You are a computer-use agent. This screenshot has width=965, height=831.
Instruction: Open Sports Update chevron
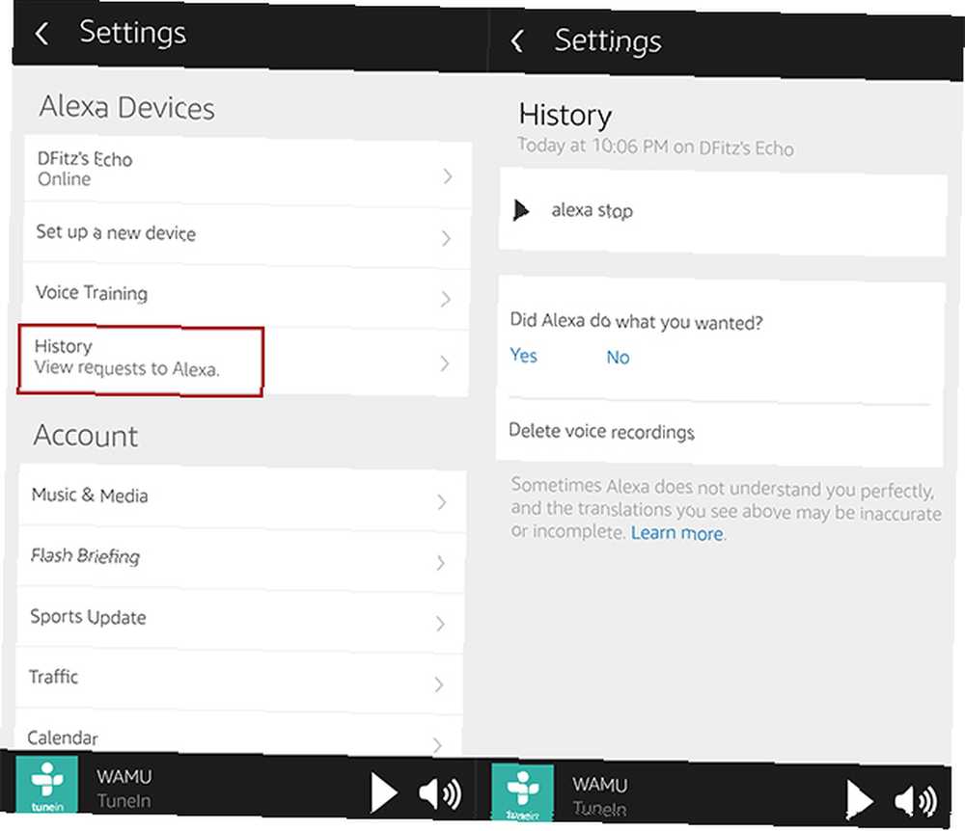point(440,624)
